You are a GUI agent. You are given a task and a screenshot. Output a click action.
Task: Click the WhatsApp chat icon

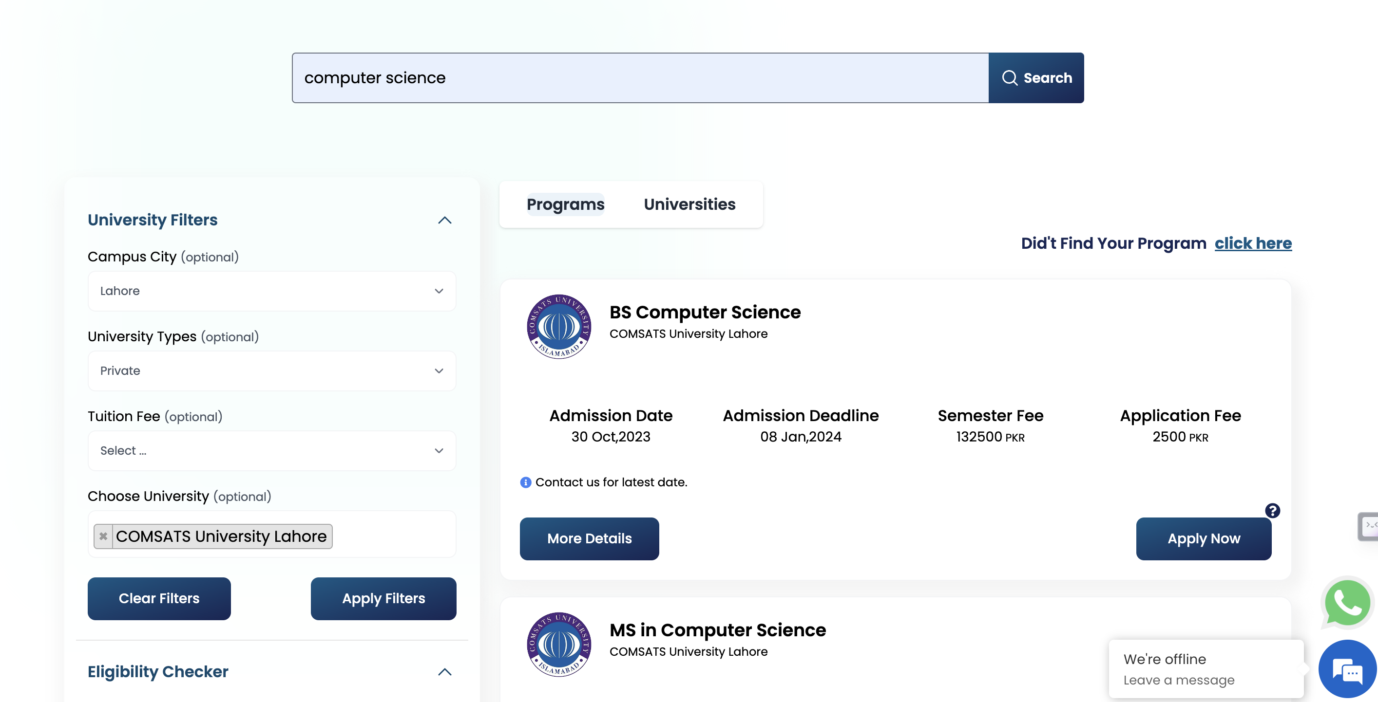click(x=1346, y=603)
